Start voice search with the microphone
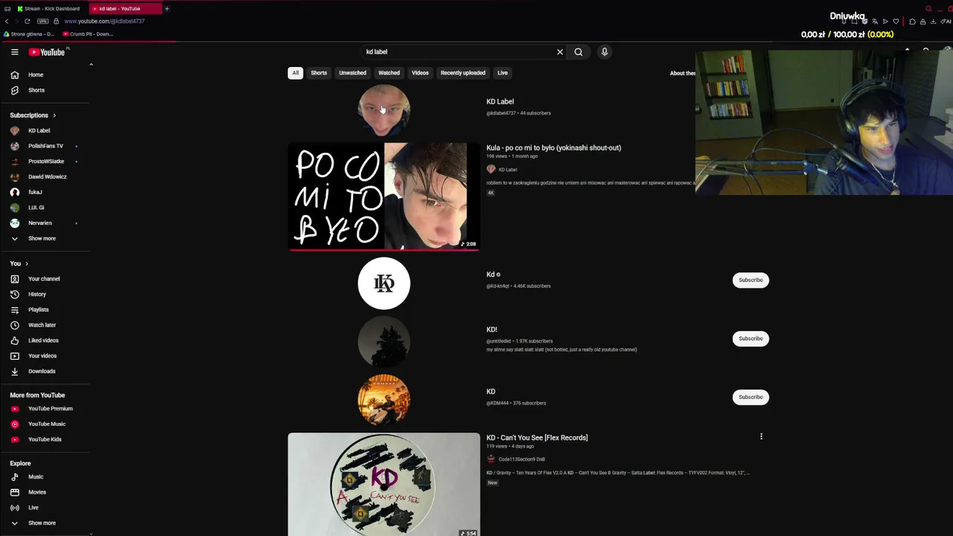The height and width of the screenshot is (536, 953). point(605,52)
